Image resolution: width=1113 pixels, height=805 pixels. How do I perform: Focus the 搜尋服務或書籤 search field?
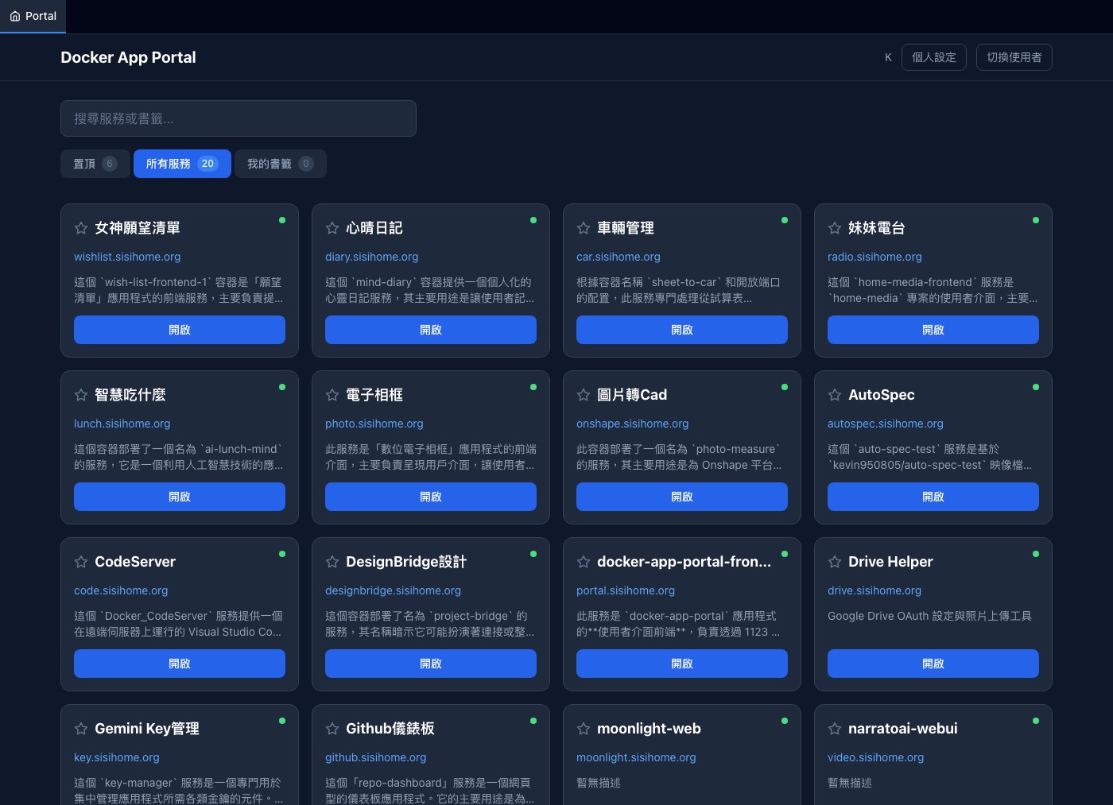(x=238, y=118)
